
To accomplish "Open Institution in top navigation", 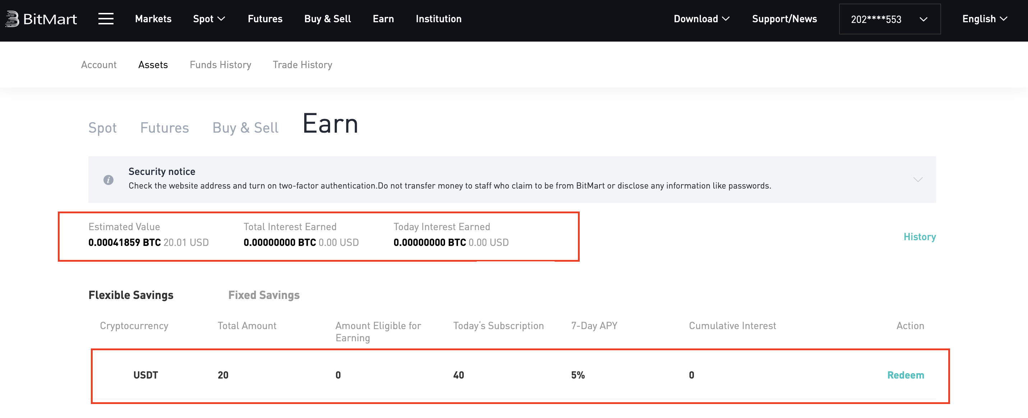I will 438,19.
